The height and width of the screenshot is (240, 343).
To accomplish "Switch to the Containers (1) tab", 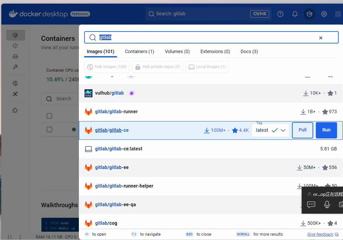I will click(140, 51).
